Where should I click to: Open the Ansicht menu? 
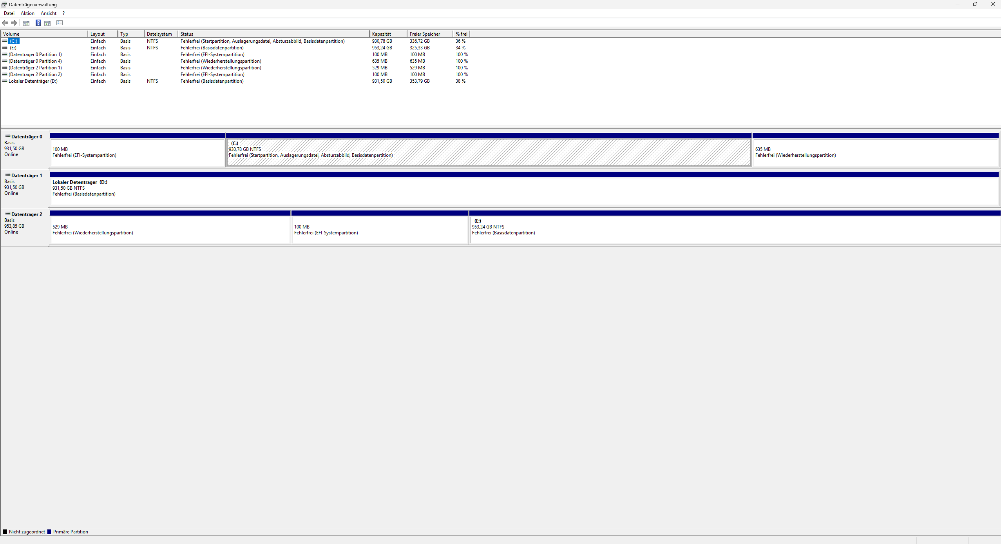pos(49,13)
